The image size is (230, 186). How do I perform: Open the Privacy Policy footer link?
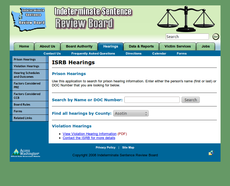[105, 147]
